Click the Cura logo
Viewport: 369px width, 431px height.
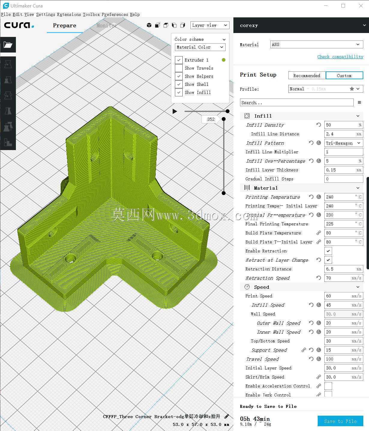click(19, 25)
